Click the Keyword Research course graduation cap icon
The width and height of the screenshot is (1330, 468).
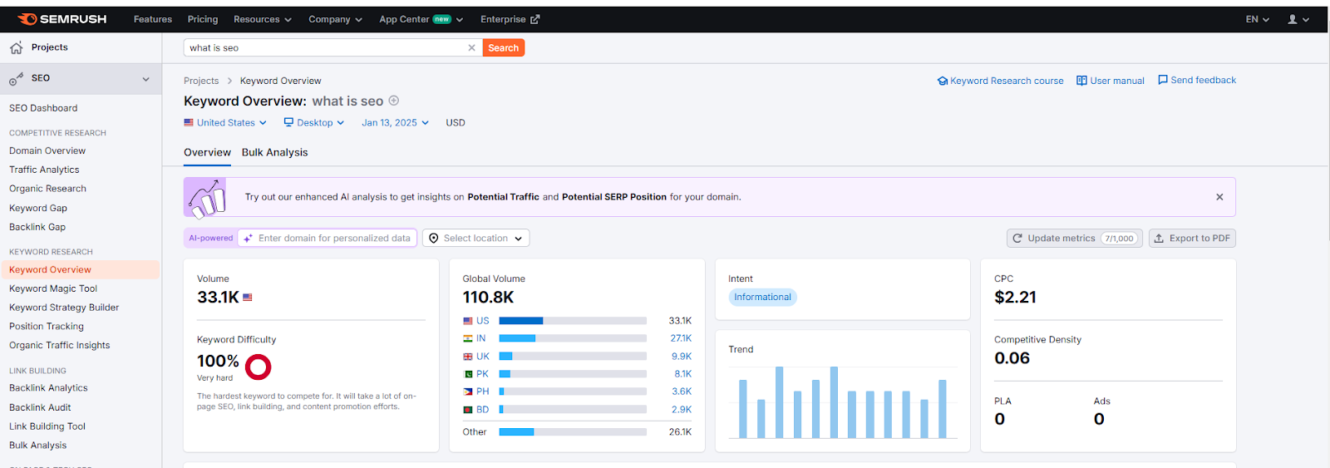coord(942,81)
